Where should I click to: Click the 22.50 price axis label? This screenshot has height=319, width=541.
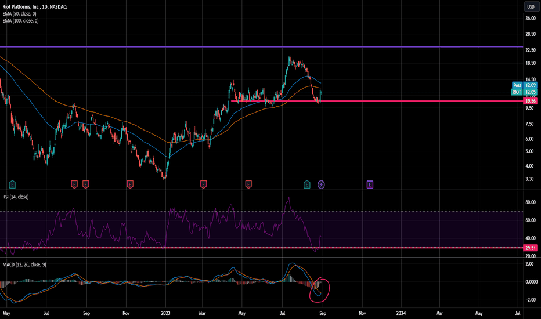[x=531, y=50]
